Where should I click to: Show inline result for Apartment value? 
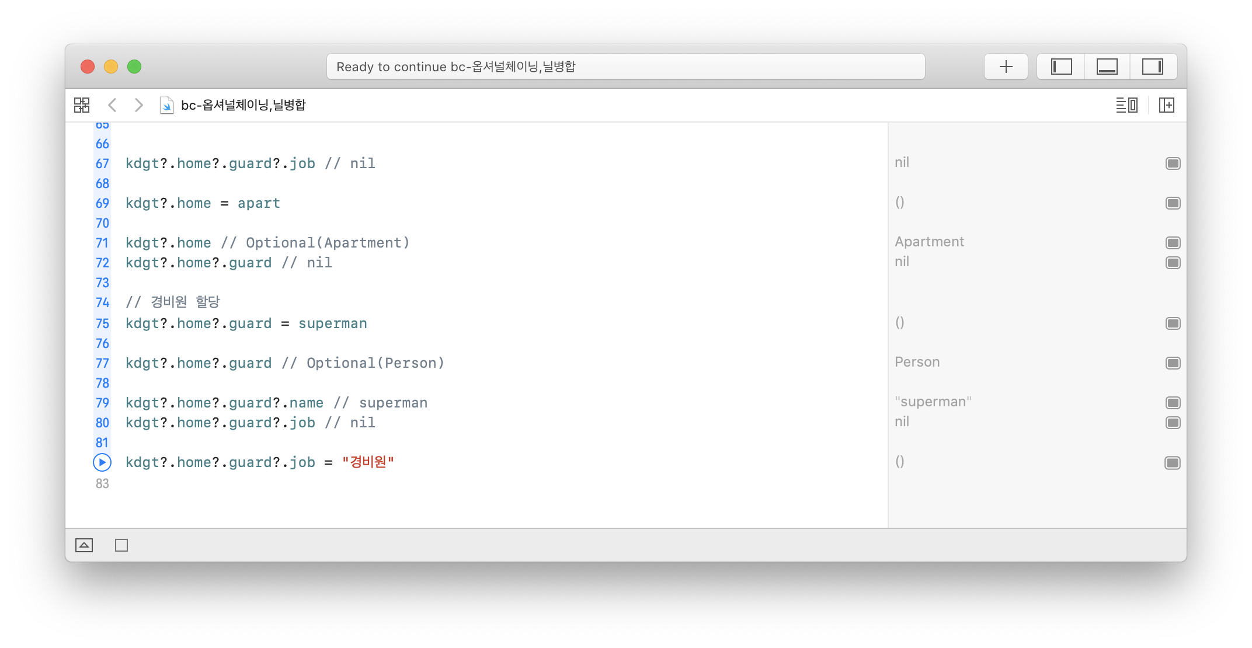1173,243
